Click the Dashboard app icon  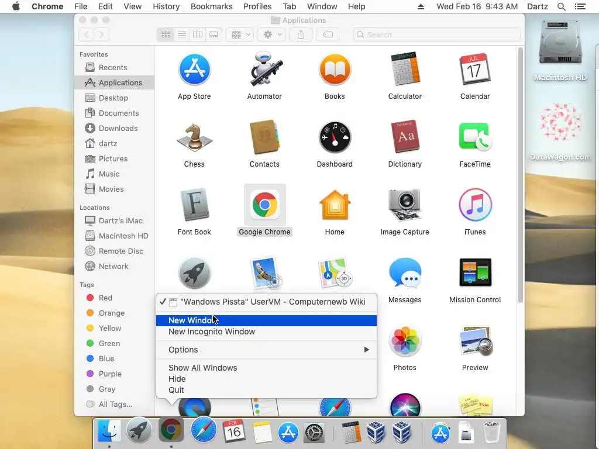(x=335, y=137)
